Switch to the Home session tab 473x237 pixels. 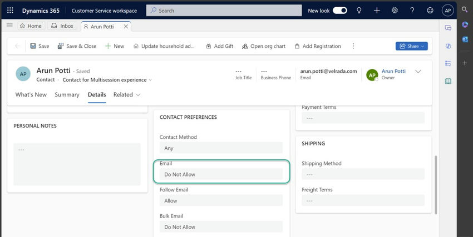click(x=31, y=26)
